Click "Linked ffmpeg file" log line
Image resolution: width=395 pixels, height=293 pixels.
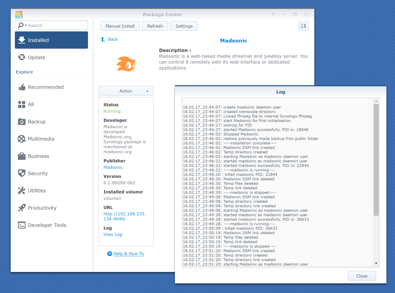(x=247, y=116)
